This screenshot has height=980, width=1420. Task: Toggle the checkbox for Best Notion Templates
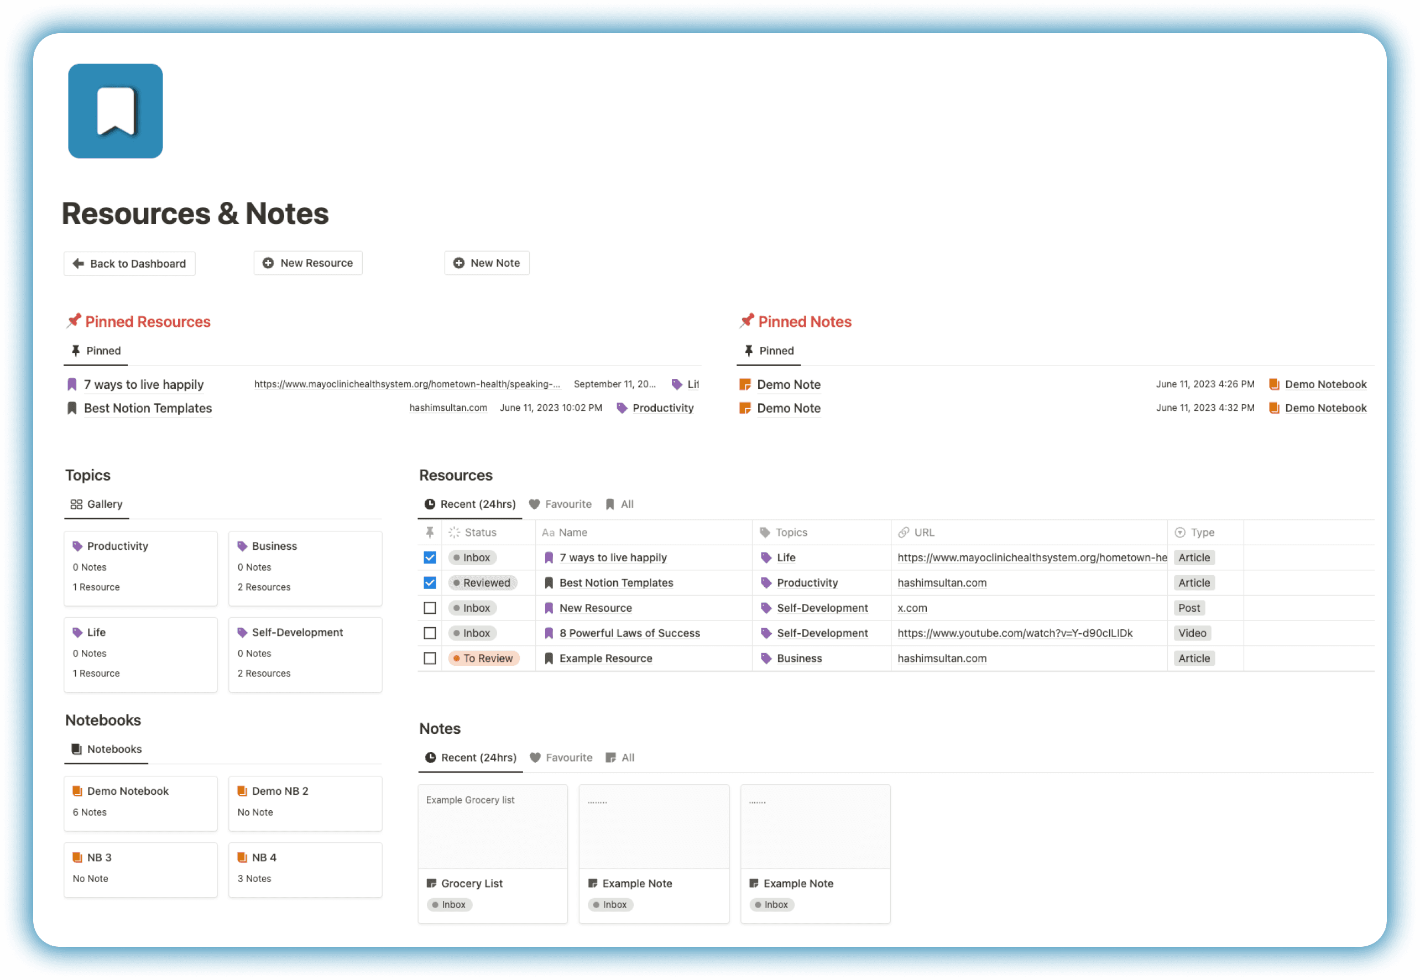click(427, 583)
